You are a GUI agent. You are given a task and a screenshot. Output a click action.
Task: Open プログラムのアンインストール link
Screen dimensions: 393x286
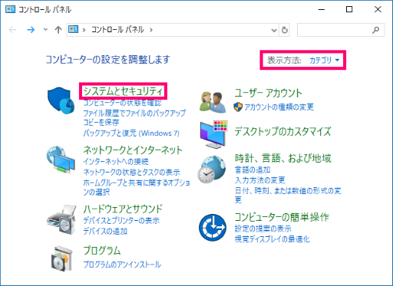click(x=122, y=265)
